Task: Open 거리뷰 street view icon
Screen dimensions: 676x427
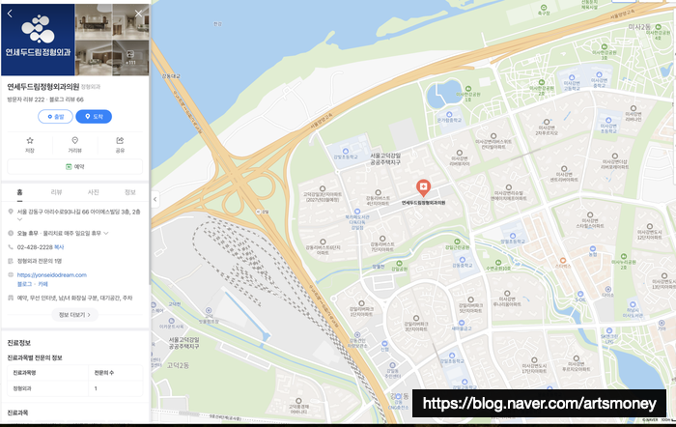Action: pos(74,145)
